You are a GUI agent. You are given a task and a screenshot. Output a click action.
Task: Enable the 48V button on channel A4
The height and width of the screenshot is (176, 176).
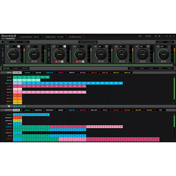77,61
